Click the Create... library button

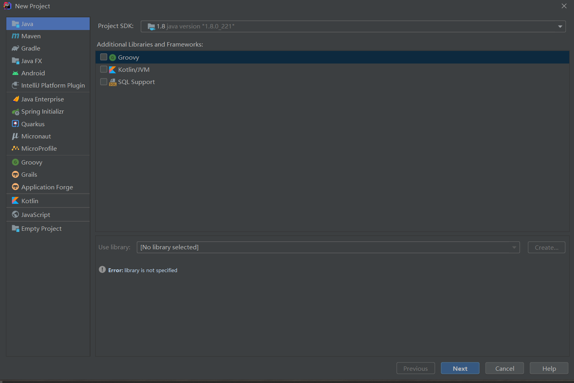click(x=547, y=247)
